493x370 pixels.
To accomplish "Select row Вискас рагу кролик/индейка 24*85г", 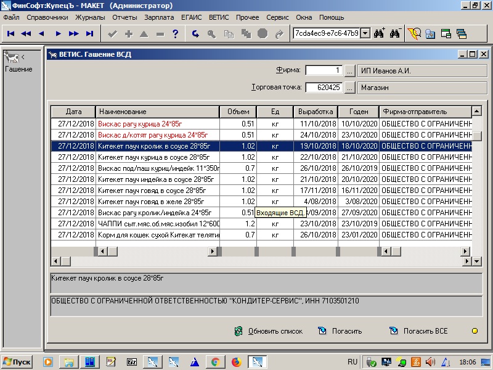I will click(157, 213).
